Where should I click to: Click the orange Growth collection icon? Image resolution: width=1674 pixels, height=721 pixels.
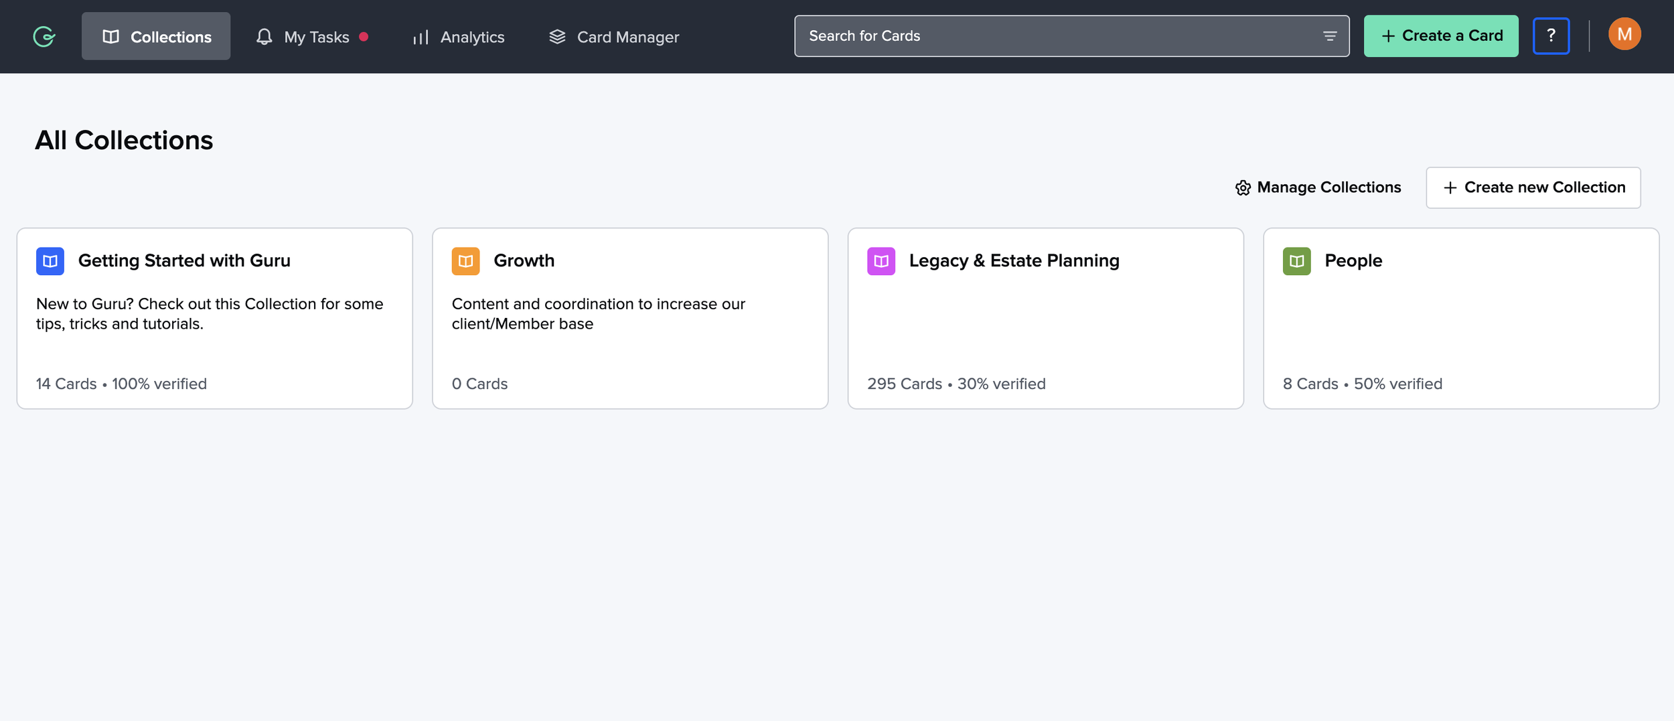465,261
